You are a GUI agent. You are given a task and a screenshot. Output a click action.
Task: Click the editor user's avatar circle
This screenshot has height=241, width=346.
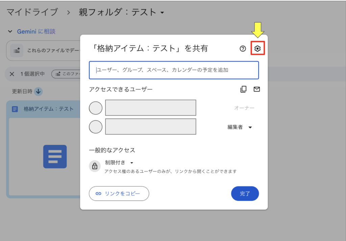pos(96,127)
